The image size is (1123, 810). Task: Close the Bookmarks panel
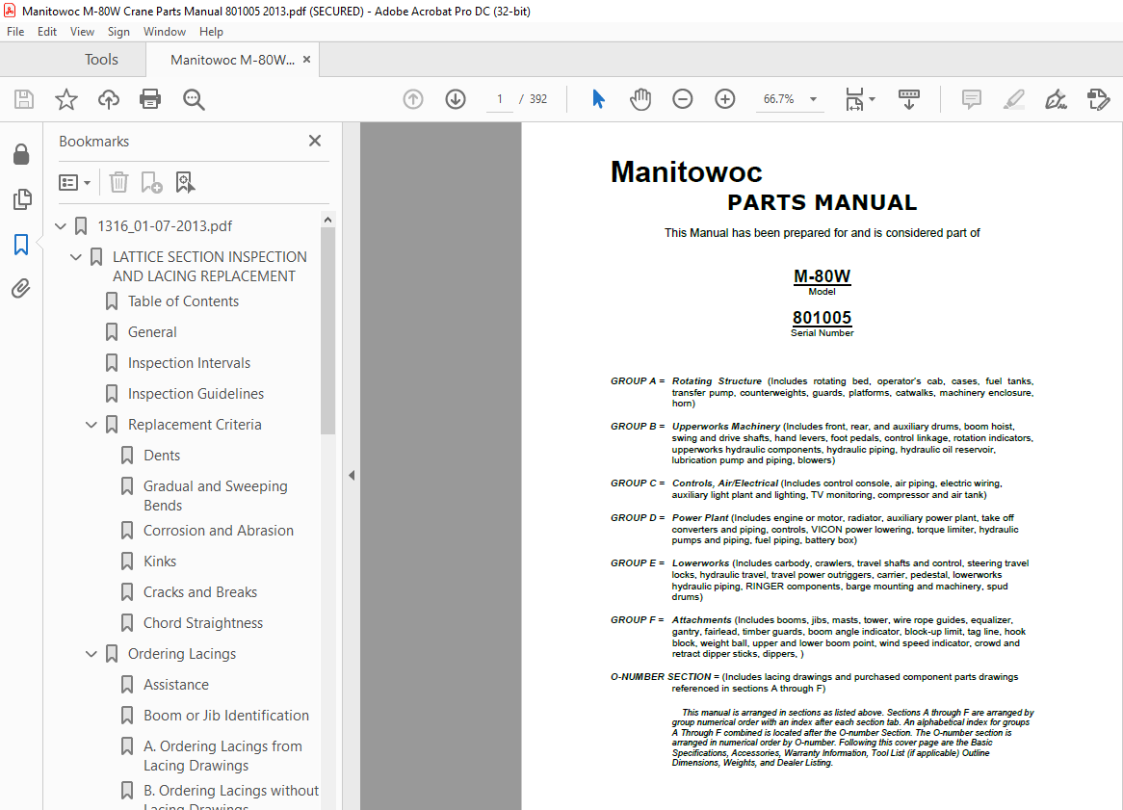coord(314,141)
